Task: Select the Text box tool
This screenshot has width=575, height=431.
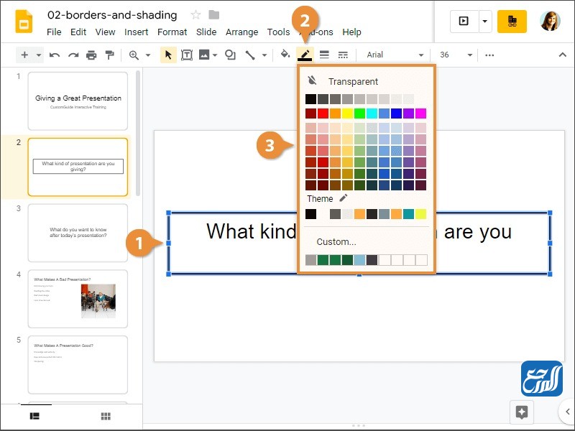Action: 187,55
